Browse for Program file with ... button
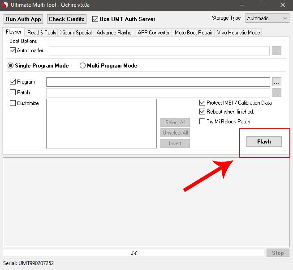This screenshot has height=270, width=293. coord(276,82)
